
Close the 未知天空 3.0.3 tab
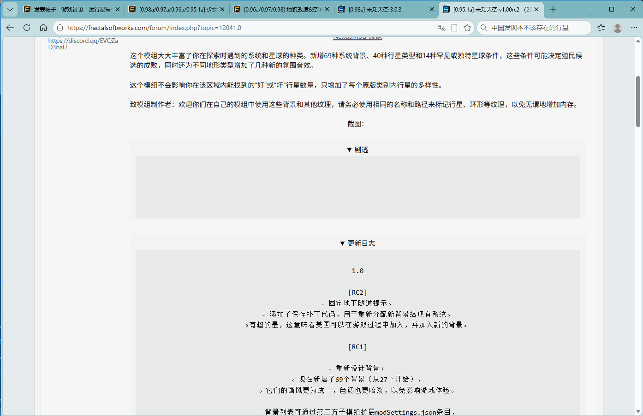[432, 9]
